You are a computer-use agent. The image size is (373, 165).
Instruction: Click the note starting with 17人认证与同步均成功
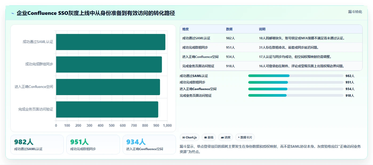[x=295, y=57]
